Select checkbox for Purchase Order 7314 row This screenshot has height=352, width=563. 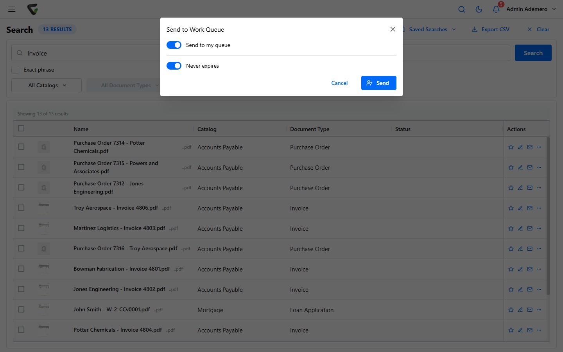[21, 147]
